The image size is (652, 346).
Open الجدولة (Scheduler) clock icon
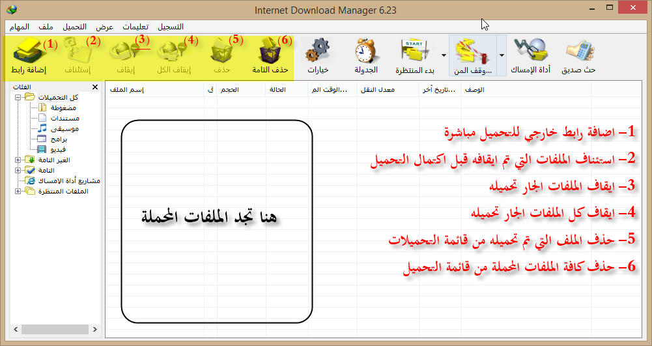(366, 51)
